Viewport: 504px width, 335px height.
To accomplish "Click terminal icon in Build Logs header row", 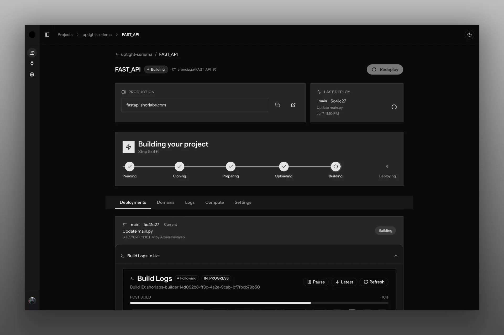I will 122,256.
